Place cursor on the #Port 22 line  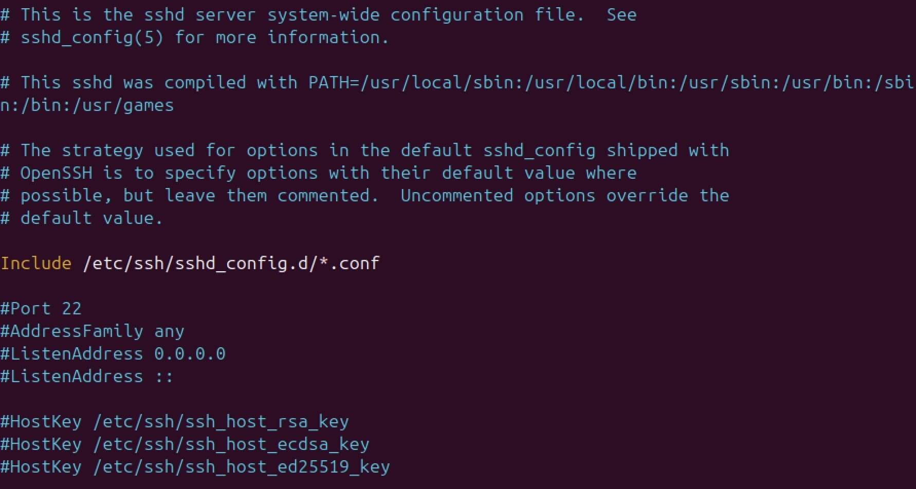tap(41, 308)
